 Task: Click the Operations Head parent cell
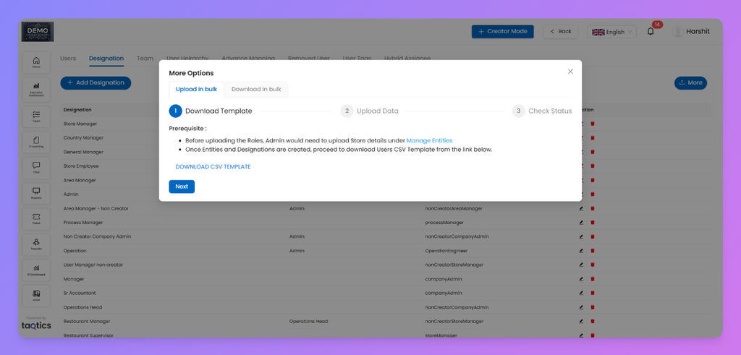(x=308, y=322)
